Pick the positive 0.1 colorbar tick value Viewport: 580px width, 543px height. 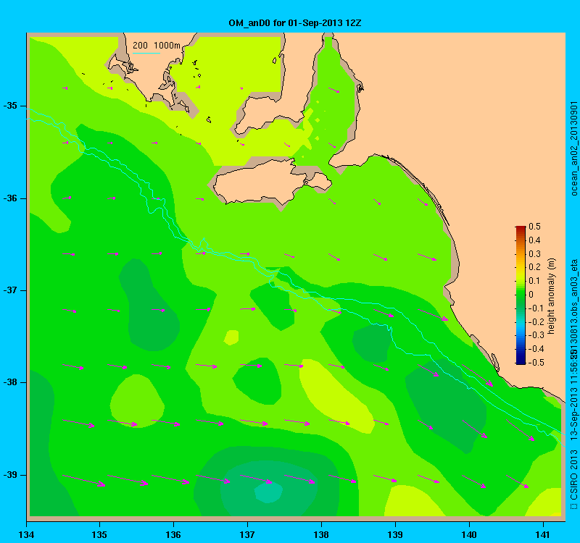coord(534,281)
